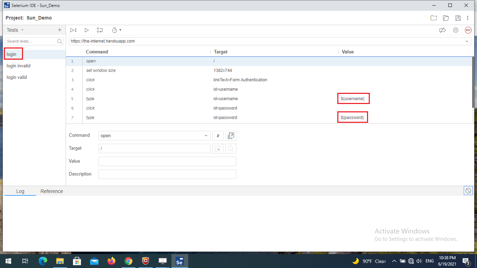Click select target in page icon

point(218,149)
